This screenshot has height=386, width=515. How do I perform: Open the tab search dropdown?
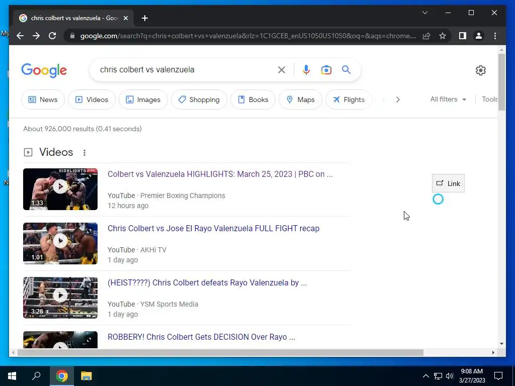click(x=424, y=13)
